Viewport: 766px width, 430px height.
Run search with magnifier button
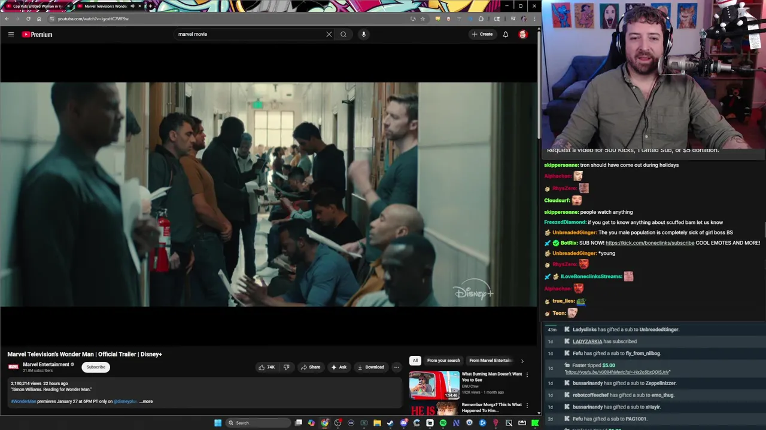pyautogui.click(x=344, y=34)
